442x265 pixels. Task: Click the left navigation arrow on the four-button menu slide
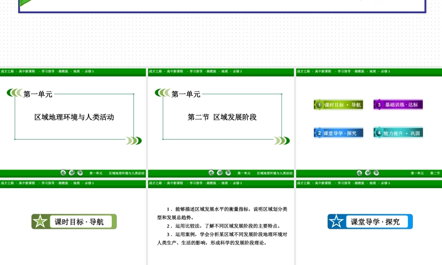click(359, 173)
